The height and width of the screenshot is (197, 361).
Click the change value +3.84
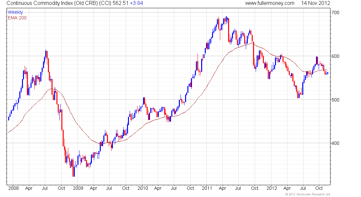pos(136,3)
